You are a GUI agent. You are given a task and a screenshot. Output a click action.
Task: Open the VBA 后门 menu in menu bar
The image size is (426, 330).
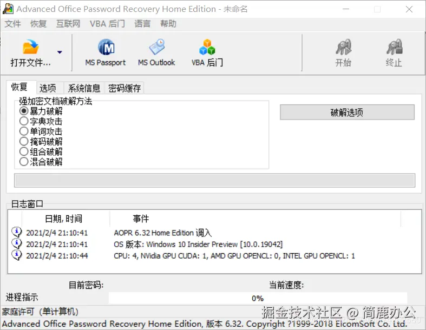pyautogui.click(x=107, y=24)
